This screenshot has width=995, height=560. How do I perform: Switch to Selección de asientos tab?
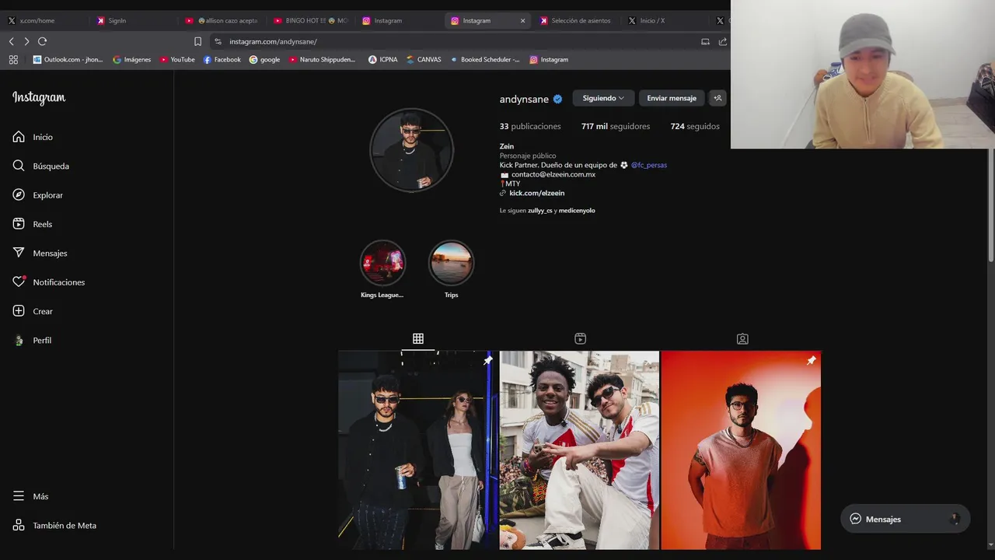577,21
